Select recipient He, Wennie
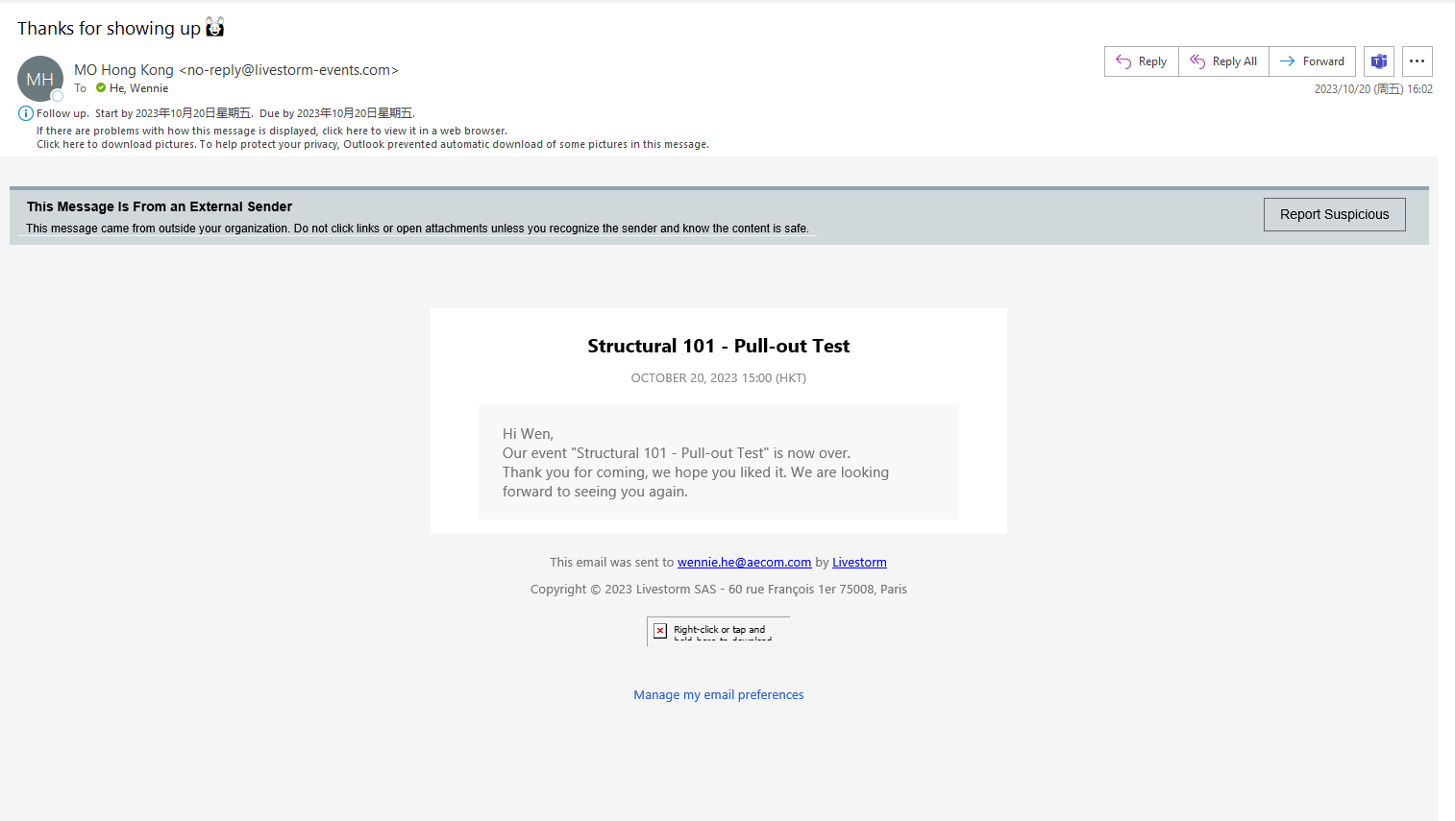 pyautogui.click(x=138, y=88)
